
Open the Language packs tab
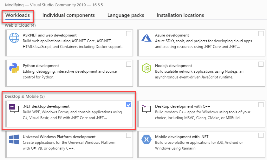[x=126, y=15]
